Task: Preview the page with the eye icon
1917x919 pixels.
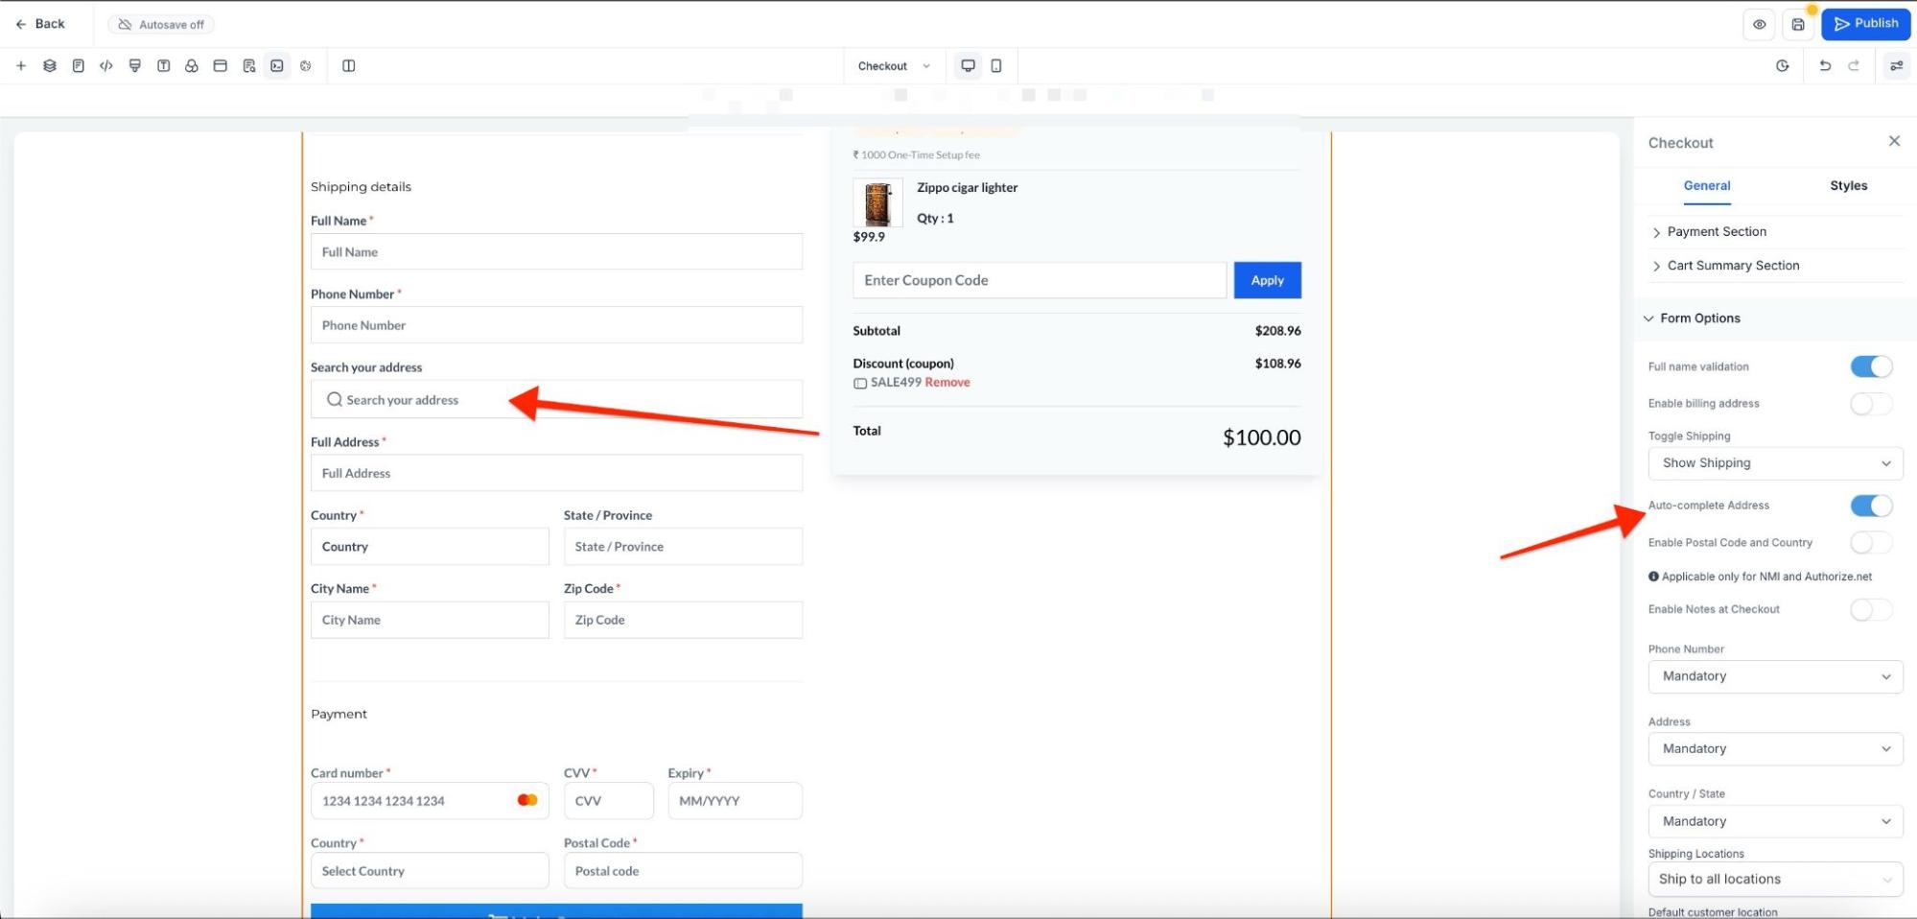Action: pos(1760,25)
